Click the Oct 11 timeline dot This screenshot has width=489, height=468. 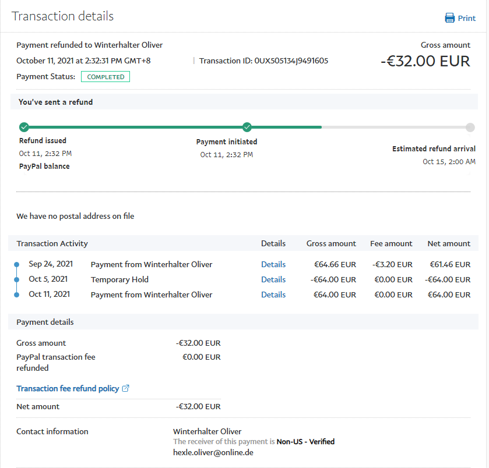(17, 295)
